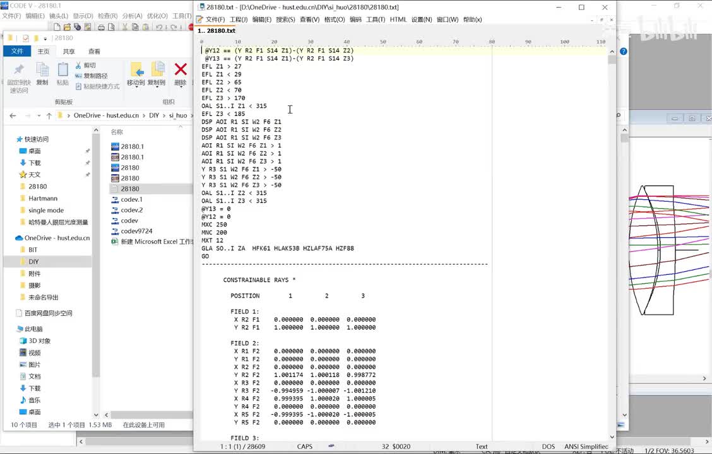Open 文件(F) menu in text editor
Image resolution: width=712 pixels, height=454 pixels.
[x=215, y=20]
